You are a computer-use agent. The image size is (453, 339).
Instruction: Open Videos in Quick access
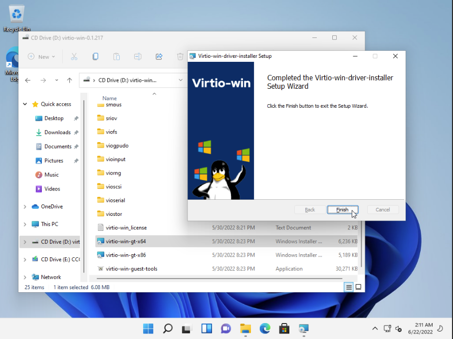(x=52, y=189)
